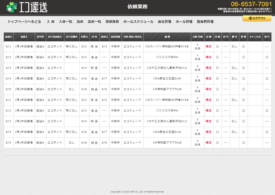Tick the 印刷 checkbox in the first 8/3 row

coord(217,68)
